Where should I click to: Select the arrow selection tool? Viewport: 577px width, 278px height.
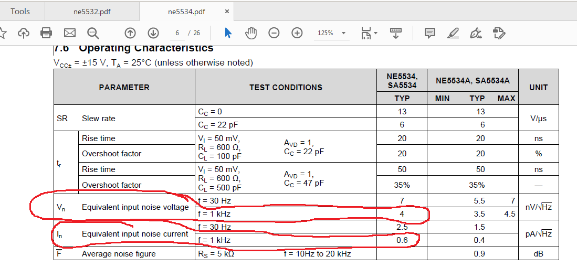point(228,33)
